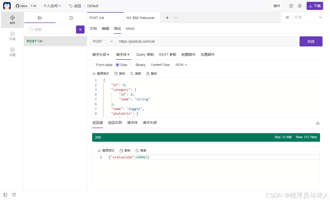This screenshot has width=330, height=201.
Task: Click 整理格式 in the response toolbar
Action: pyautogui.click(x=106, y=151)
